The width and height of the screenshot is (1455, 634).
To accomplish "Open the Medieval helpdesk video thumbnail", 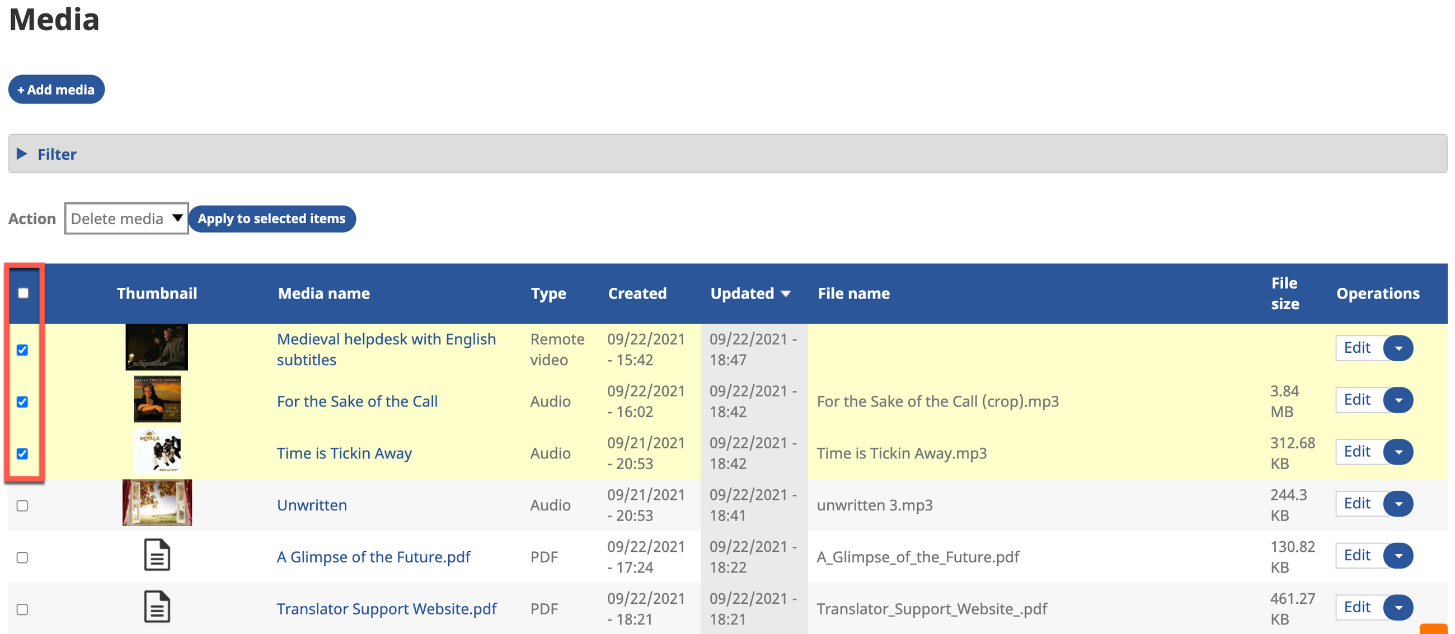I will coord(157,347).
